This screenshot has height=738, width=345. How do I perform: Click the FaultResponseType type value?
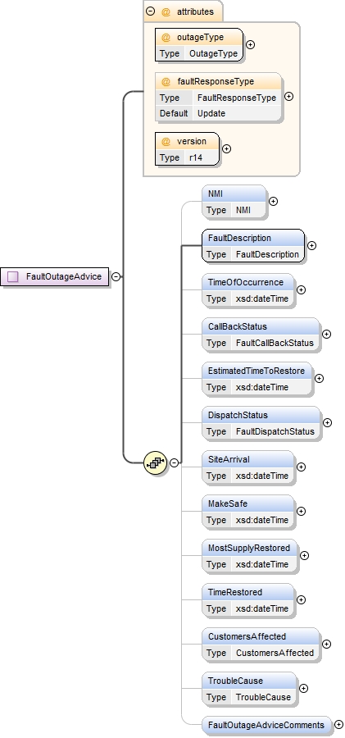[237, 98]
